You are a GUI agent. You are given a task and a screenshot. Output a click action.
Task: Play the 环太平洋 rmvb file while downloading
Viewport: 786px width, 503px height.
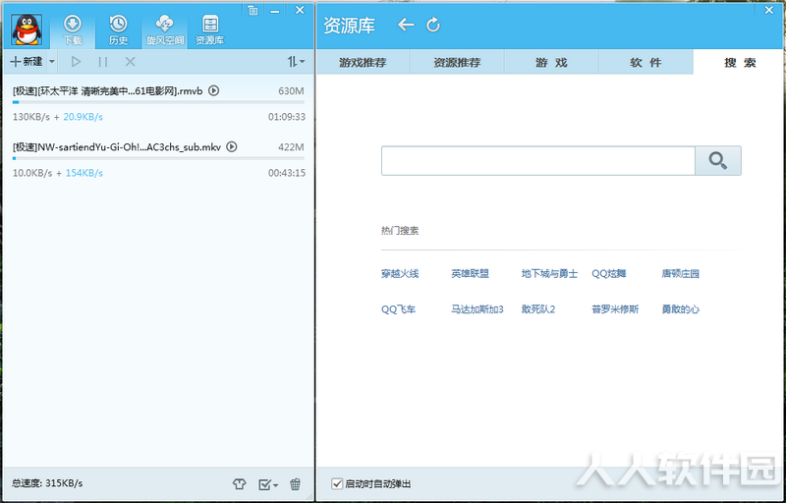(x=213, y=90)
